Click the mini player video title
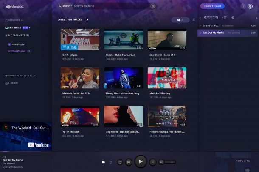Viewport: 259px width, 172px height. click(30, 128)
